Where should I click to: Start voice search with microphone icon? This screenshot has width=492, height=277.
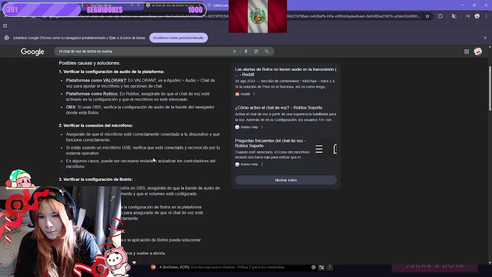[x=246, y=51]
